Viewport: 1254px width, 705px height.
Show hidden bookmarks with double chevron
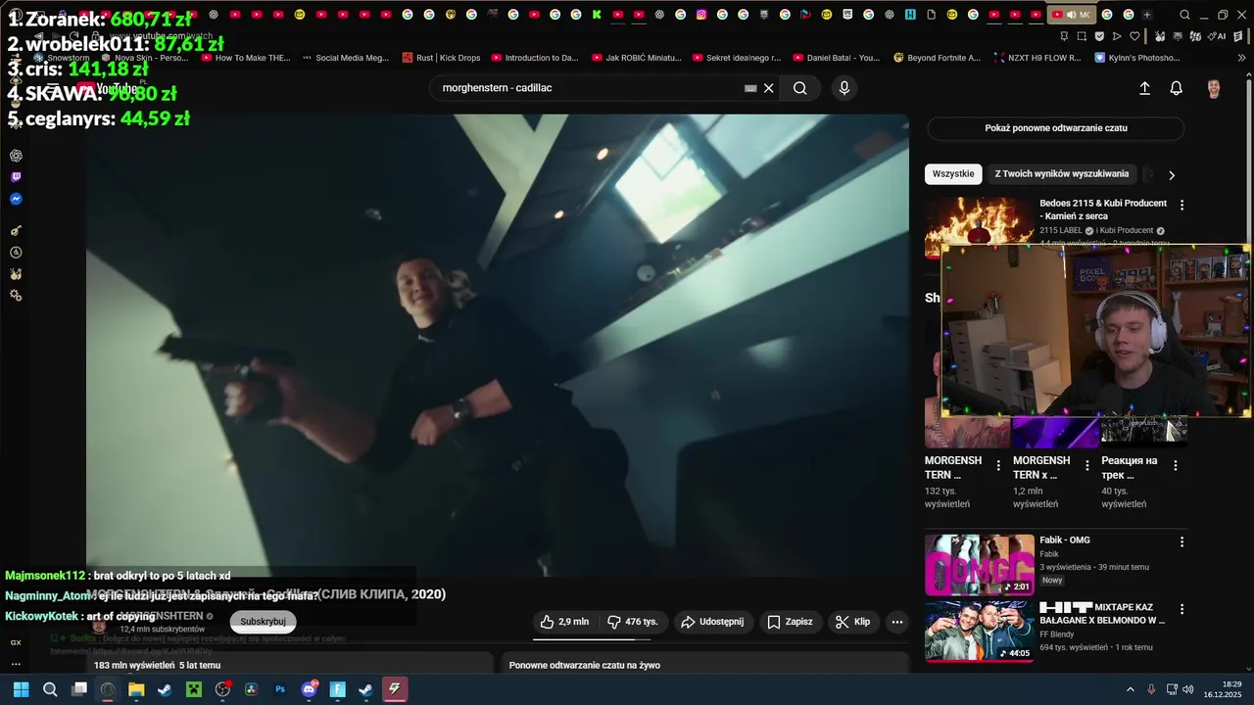[x=1242, y=58]
